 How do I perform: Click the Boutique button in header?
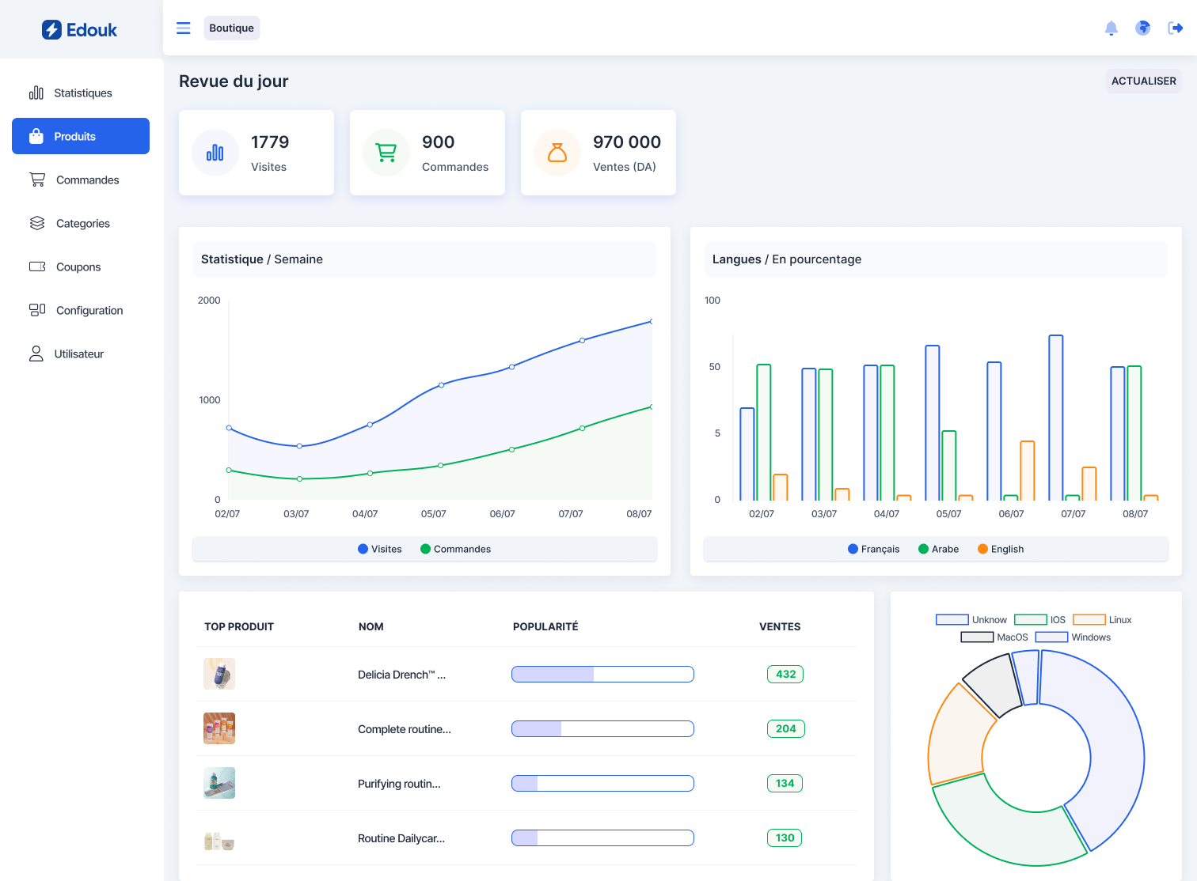coord(231,28)
